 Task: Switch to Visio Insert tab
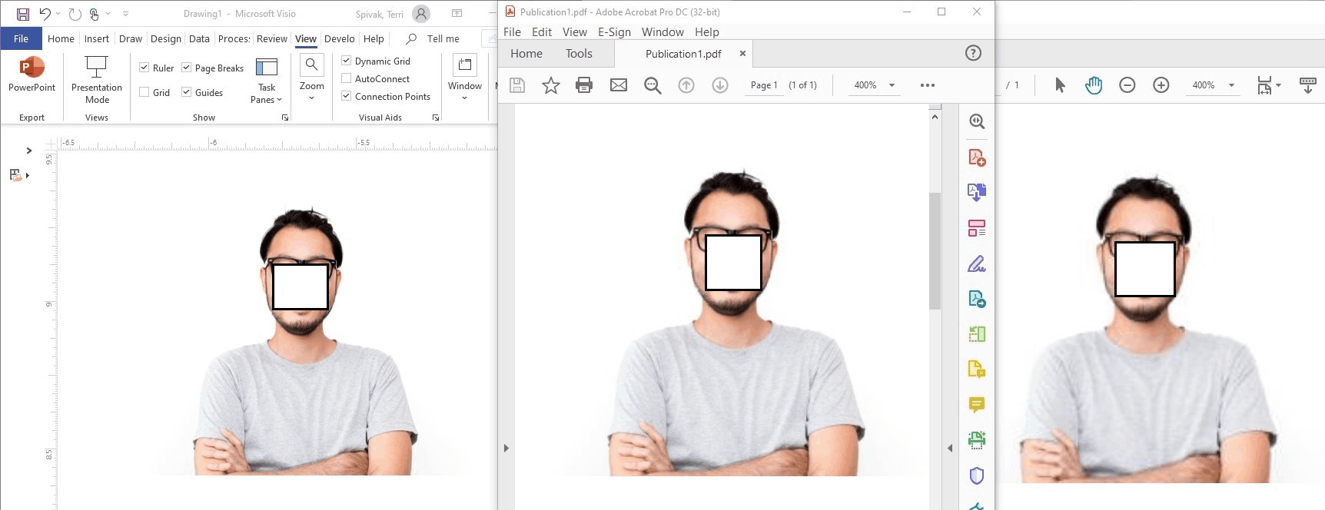(97, 38)
